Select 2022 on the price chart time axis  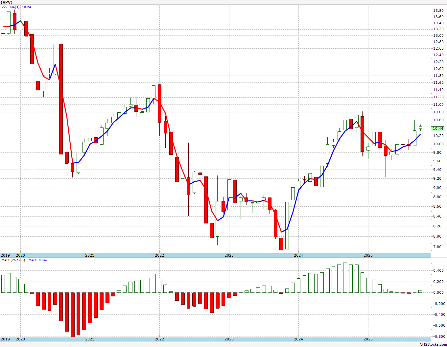pos(159,255)
